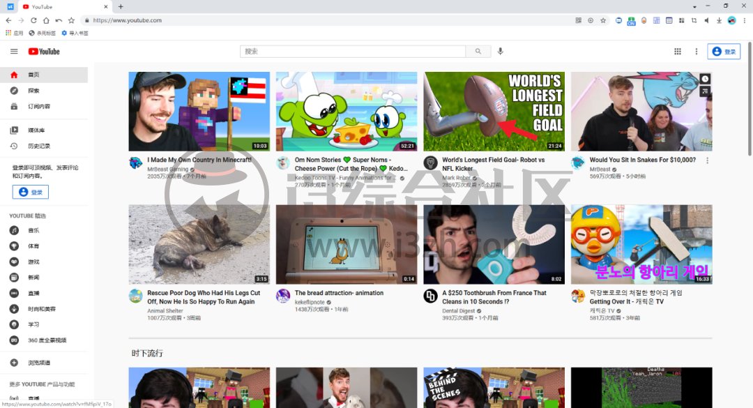The image size is (753, 408).
Task: Click the crop screenshot extension icon
Action: (x=694, y=20)
